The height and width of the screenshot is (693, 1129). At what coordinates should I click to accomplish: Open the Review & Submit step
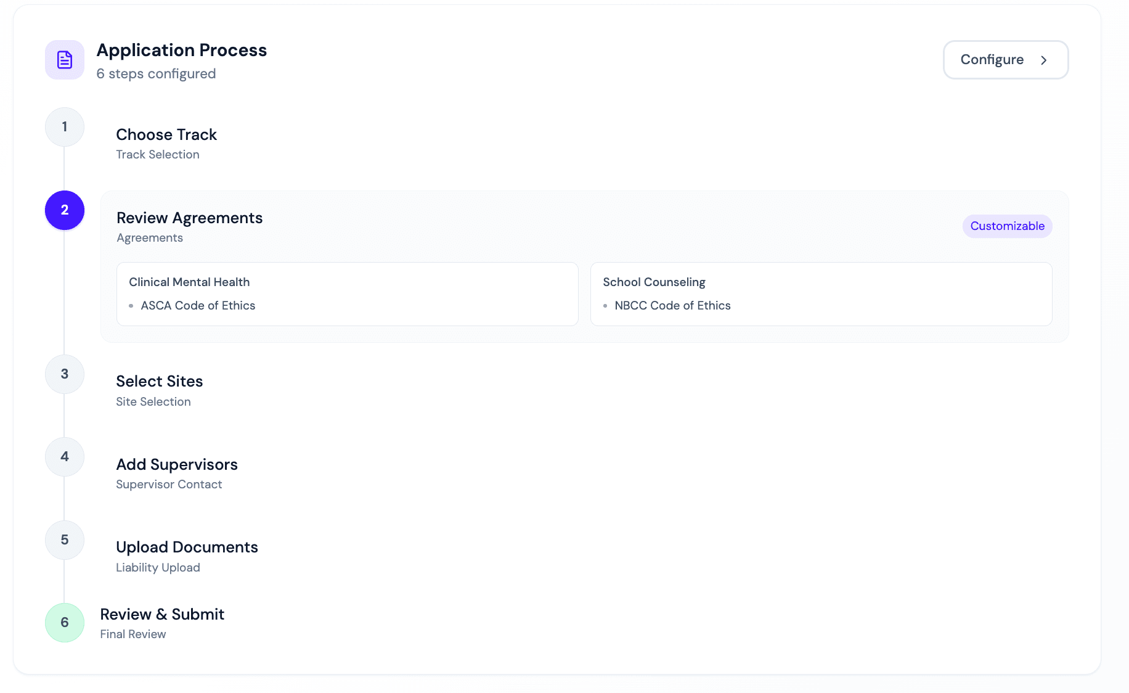[x=162, y=615]
